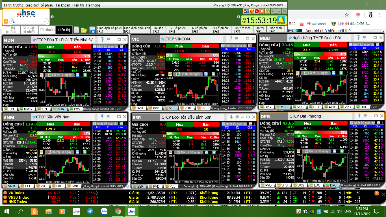
Task: Open the yellow folder icon in toolbar
Action: coord(84,30)
